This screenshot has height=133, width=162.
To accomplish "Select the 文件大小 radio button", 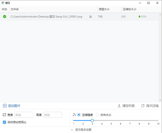I will [97, 115].
